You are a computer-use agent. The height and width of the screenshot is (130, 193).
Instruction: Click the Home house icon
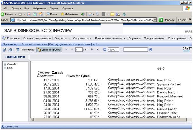point(41,14)
